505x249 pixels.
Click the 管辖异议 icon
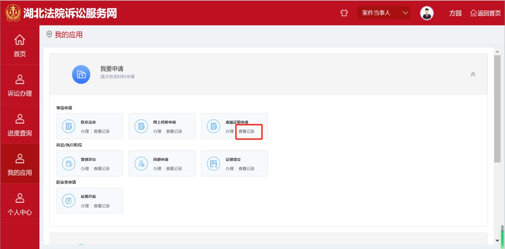pyautogui.click(x=69, y=163)
